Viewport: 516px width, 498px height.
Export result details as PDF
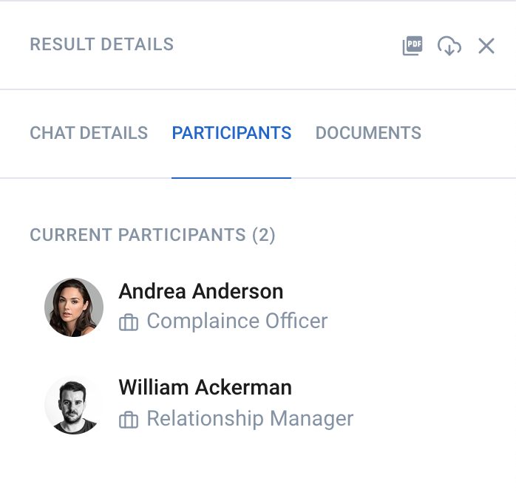click(413, 45)
